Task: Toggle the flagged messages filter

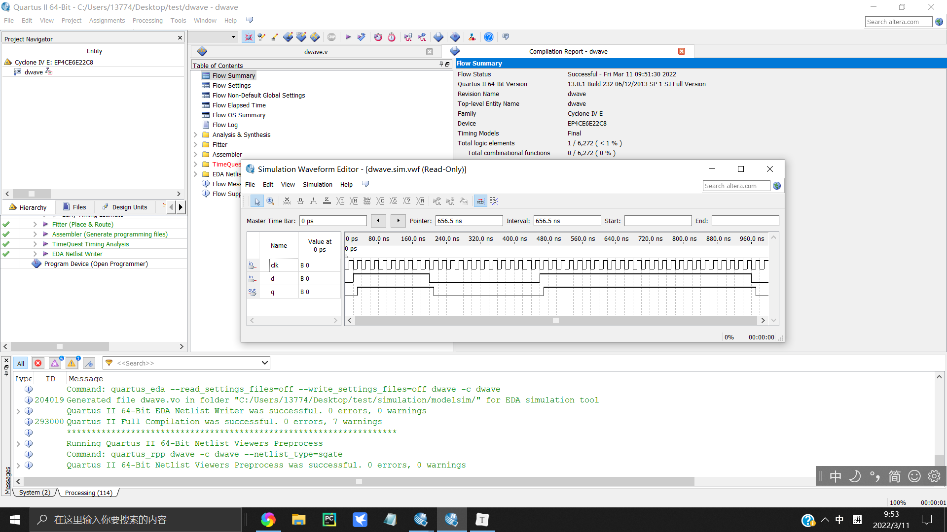Action: [x=89, y=364]
